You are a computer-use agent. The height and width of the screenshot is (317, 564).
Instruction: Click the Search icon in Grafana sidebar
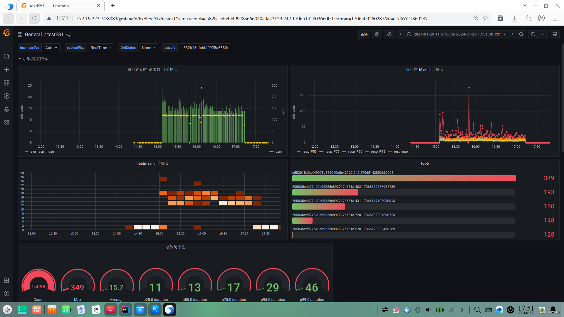tap(6, 56)
